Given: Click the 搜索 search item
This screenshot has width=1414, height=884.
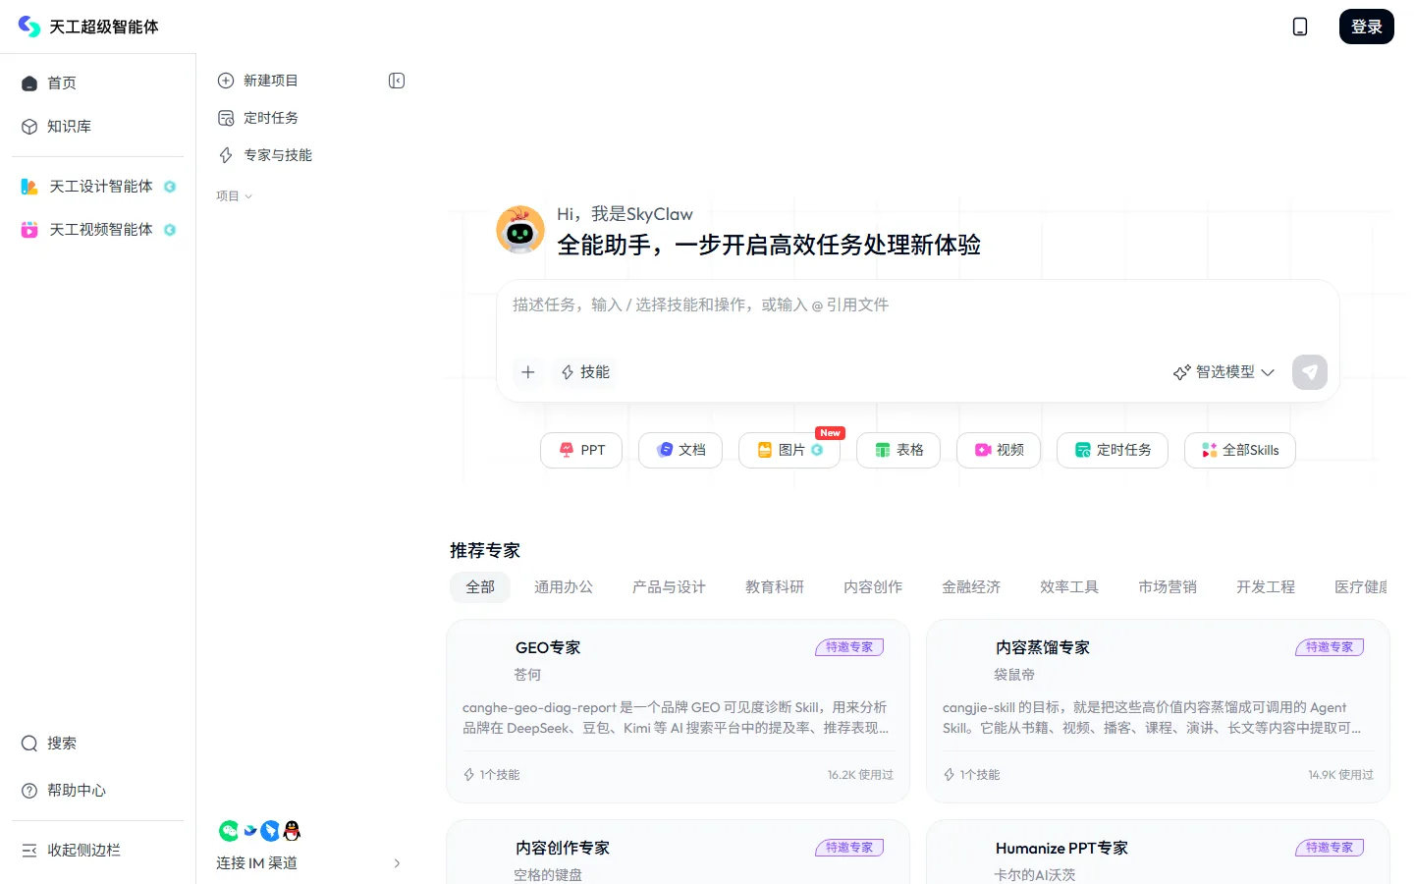Looking at the screenshot, I should 97,744.
